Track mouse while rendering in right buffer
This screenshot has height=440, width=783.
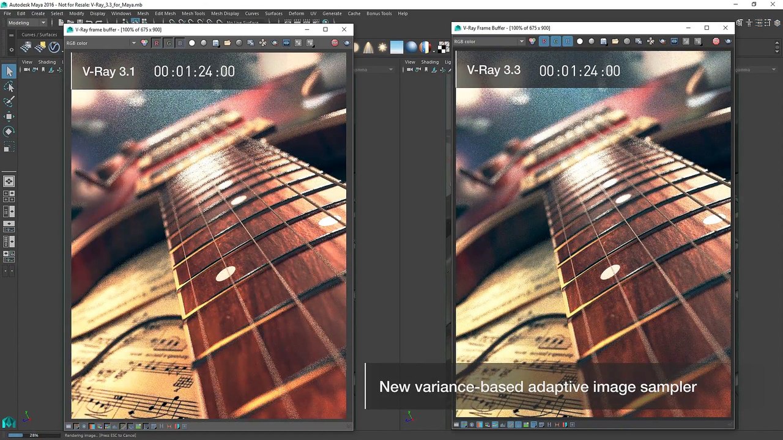click(651, 42)
